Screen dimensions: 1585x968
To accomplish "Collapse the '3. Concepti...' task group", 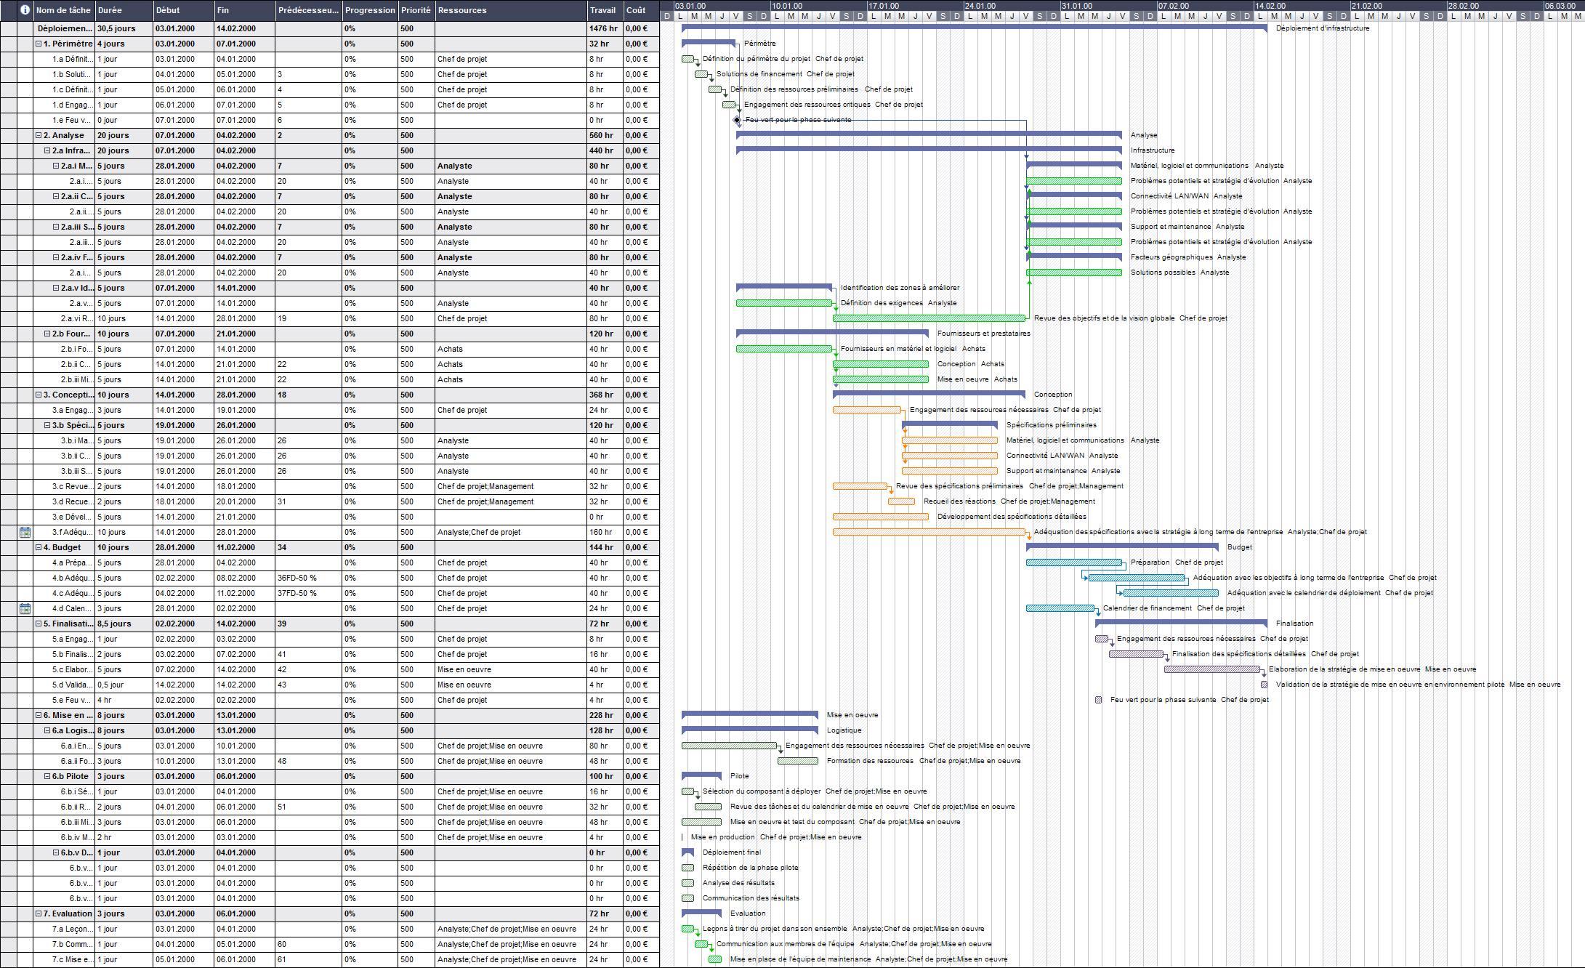I will click(x=39, y=395).
